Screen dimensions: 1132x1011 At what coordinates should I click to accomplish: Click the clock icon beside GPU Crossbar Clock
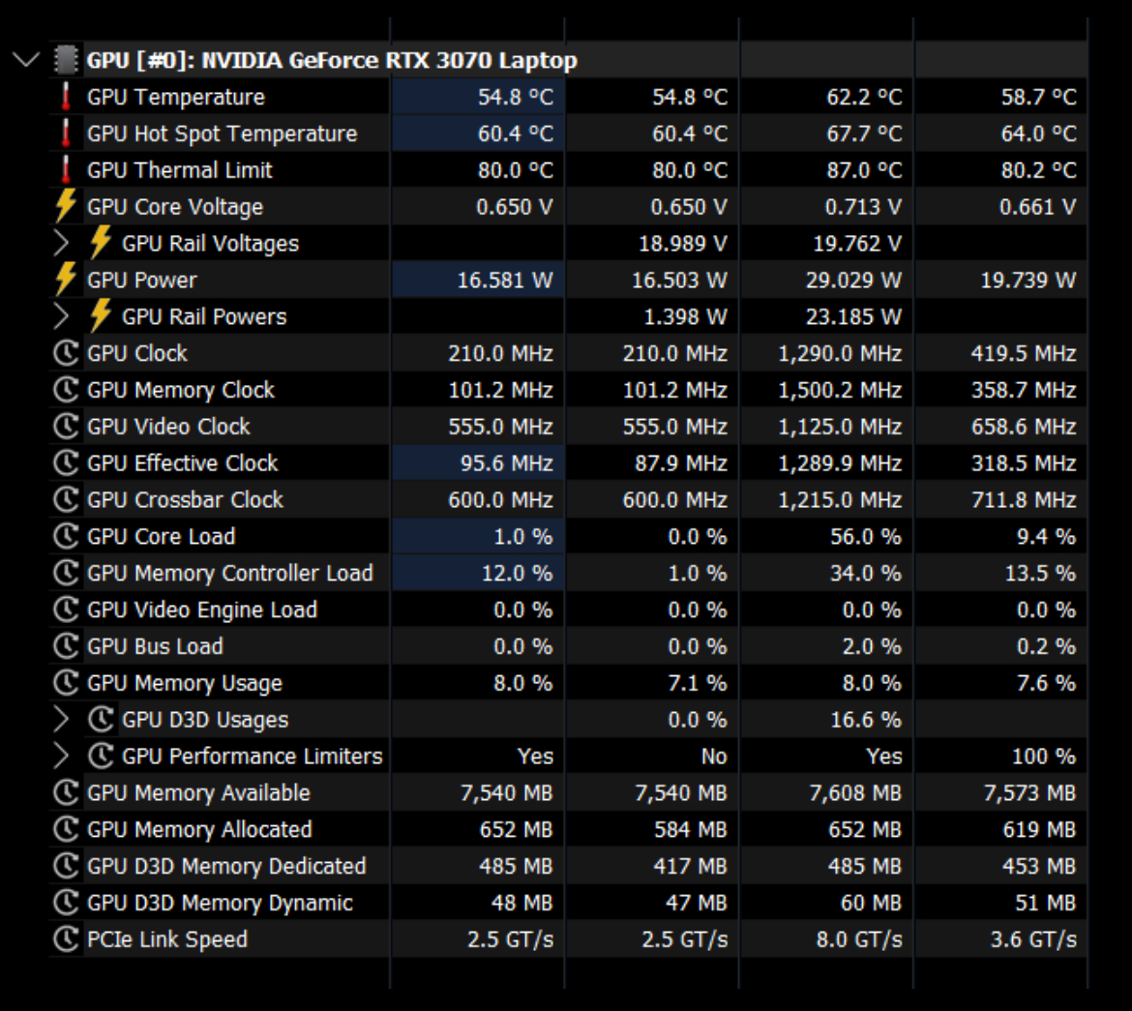66,500
